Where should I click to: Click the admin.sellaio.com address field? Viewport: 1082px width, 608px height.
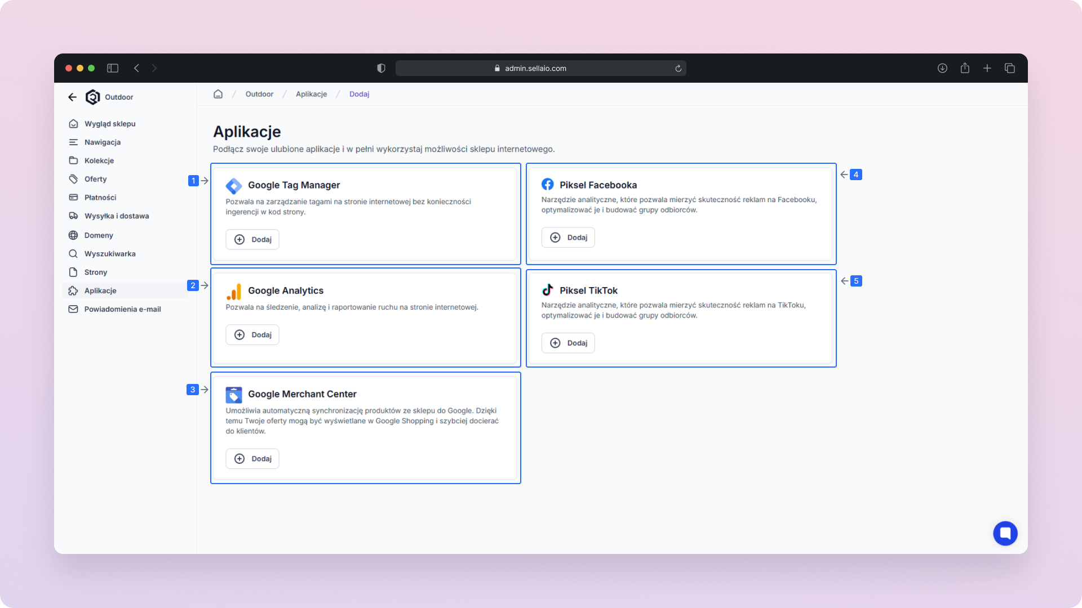(x=535, y=69)
